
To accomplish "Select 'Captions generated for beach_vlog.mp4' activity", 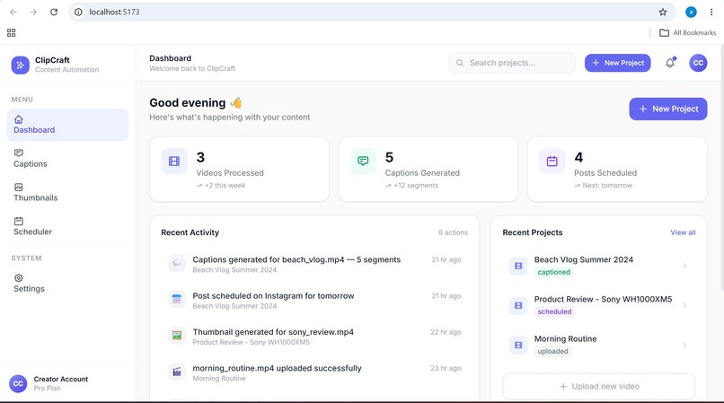I will pos(314,264).
